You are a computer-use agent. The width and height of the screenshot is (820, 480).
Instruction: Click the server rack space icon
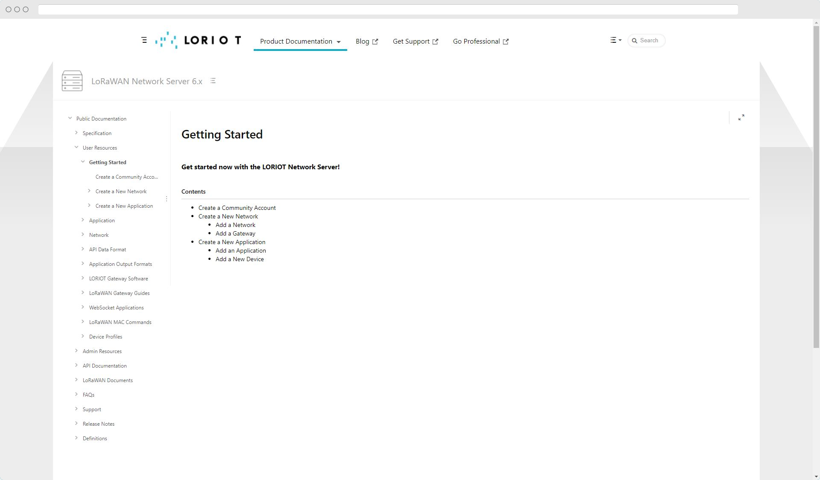click(x=72, y=81)
